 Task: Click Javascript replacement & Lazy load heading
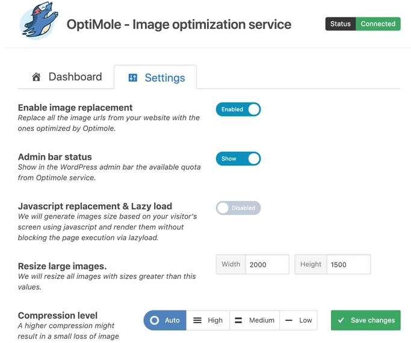pos(95,206)
